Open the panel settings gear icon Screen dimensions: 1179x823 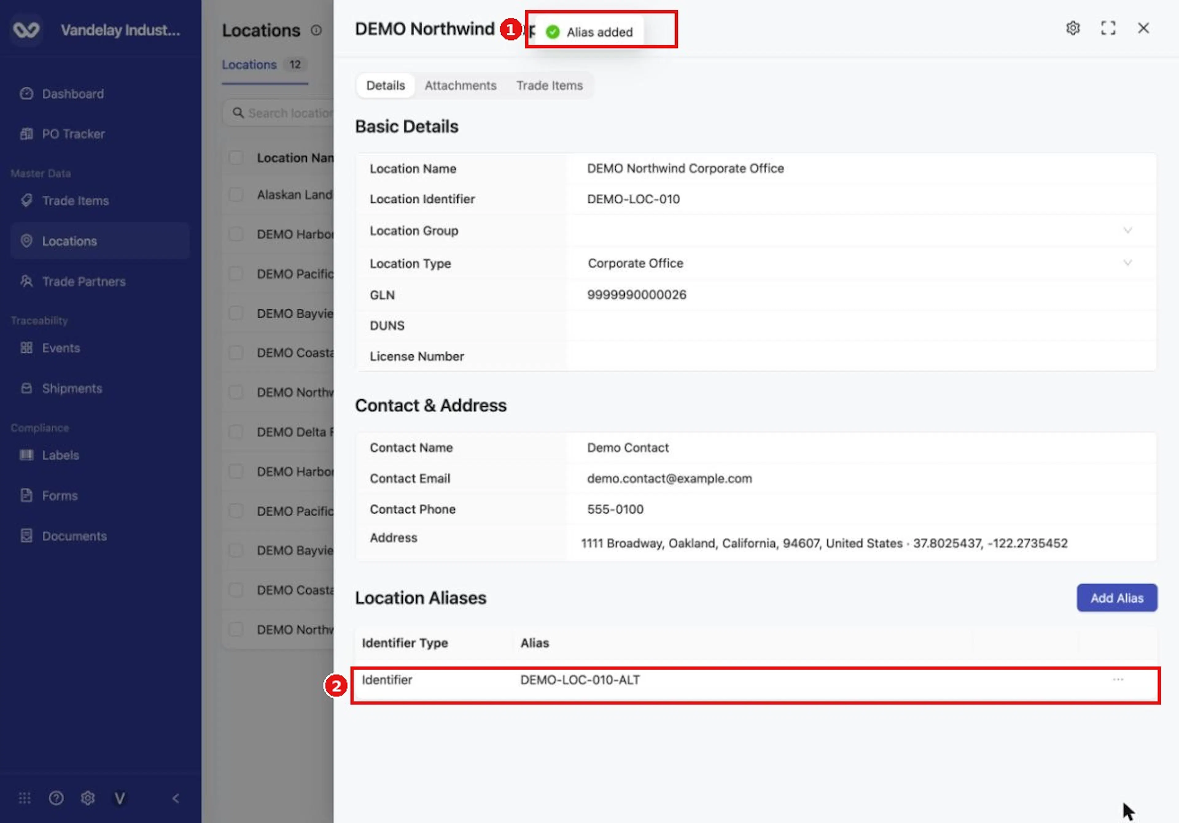(1073, 28)
